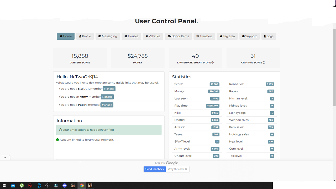Click Manage button for Army membership
The height and width of the screenshot is (189, 336).
107,97
